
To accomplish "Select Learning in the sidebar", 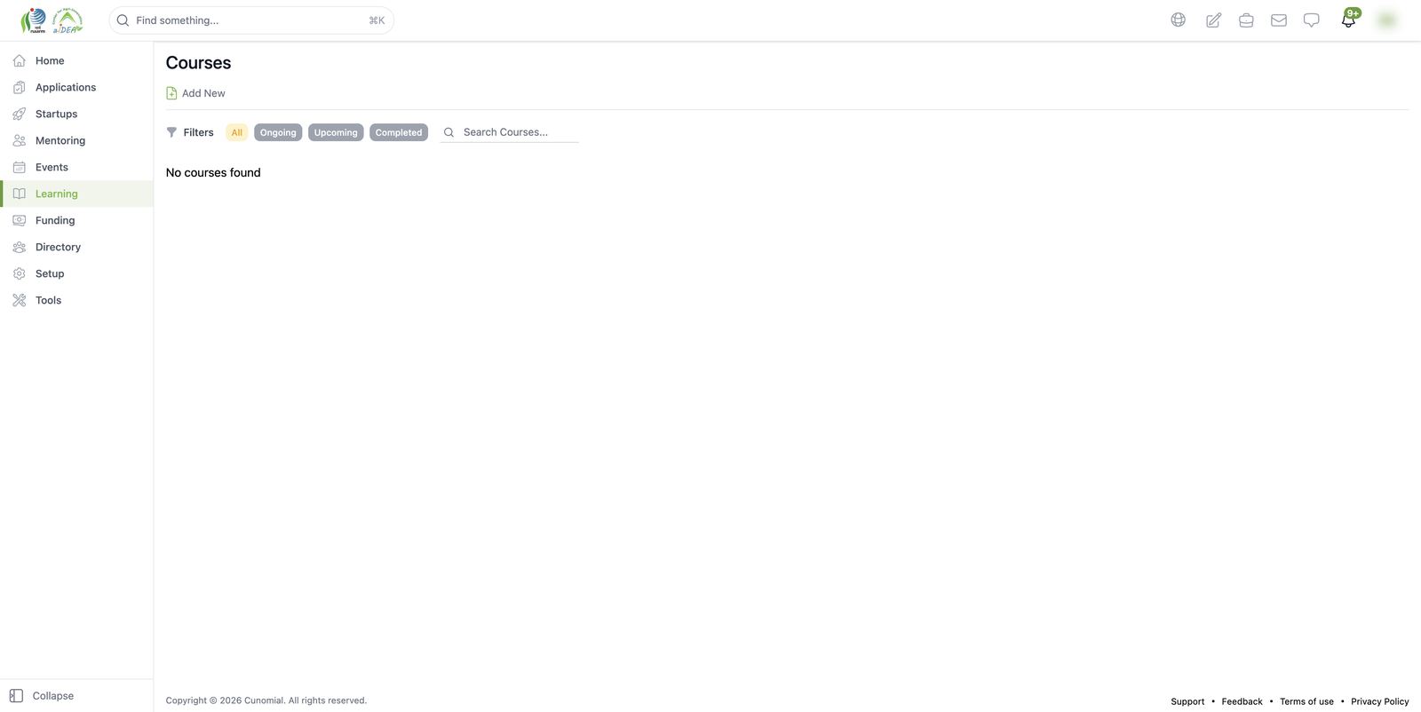I will coord(76,194).
